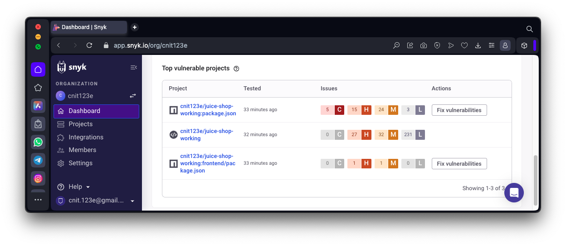Screen dimensions: 566x246
Task: Click the address bar showing app.snyk.io
Action: [x=227, y=45]
